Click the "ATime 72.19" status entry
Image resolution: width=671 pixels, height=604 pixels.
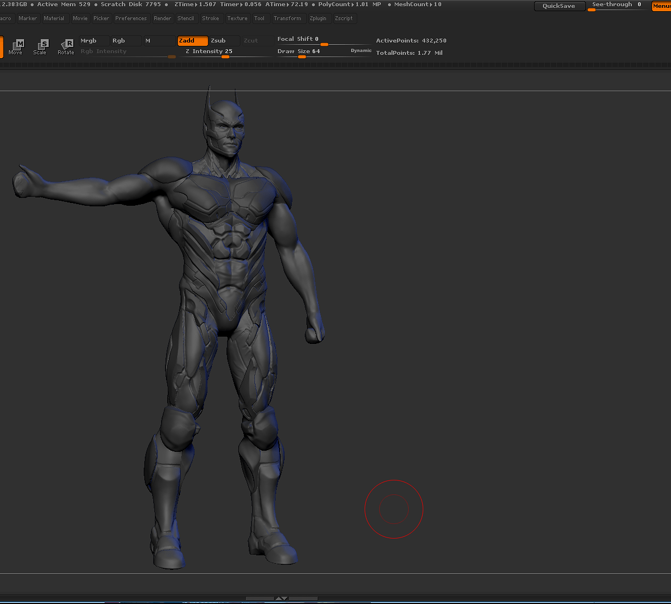(x=286, y=4)
